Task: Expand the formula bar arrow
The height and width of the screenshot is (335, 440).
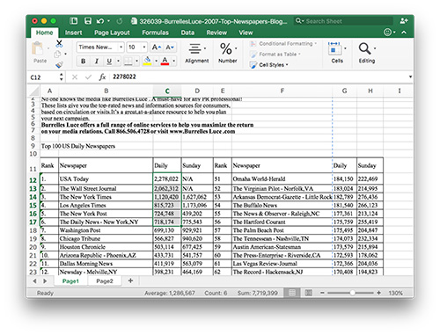Action: [410, 76]
